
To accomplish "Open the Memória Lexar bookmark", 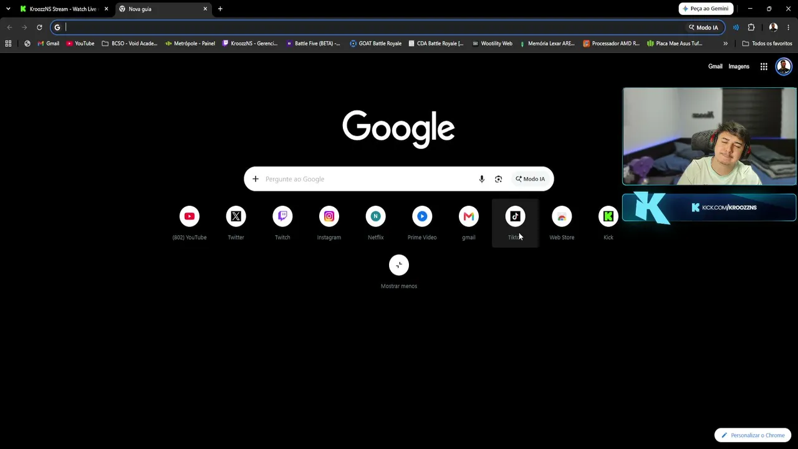I will click(547, 44).
